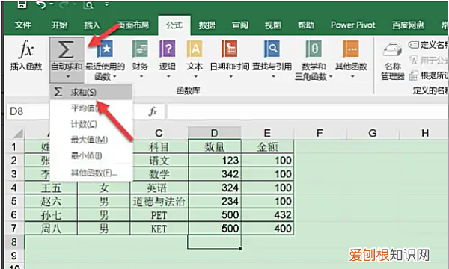Click the Save icon in quick access toolbar
The image size is (449, 269).
(x=22, y=4)
